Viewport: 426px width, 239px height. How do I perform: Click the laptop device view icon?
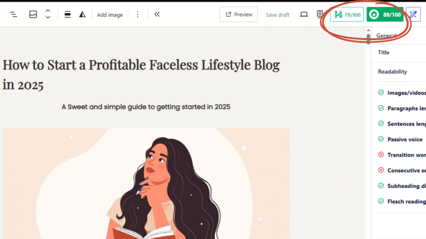point(304,15)
